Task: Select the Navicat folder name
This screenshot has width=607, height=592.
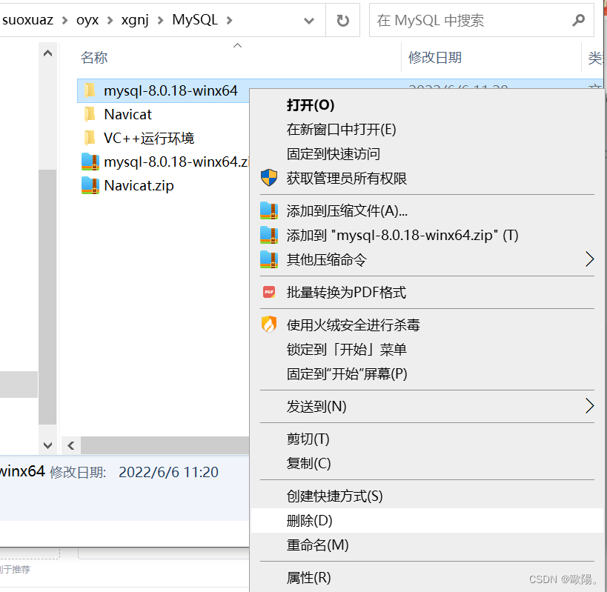Action: [x=127, y=114]
